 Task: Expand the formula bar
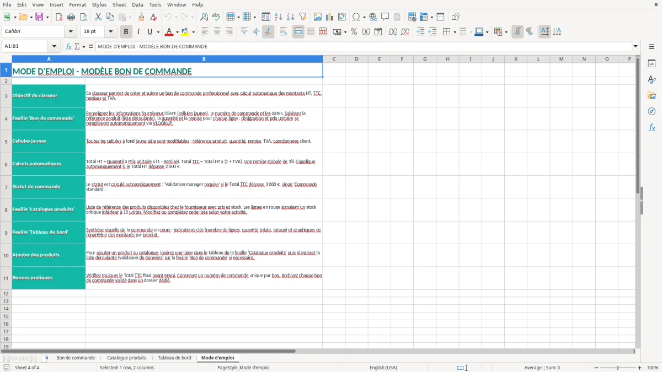tap(636, 46)
